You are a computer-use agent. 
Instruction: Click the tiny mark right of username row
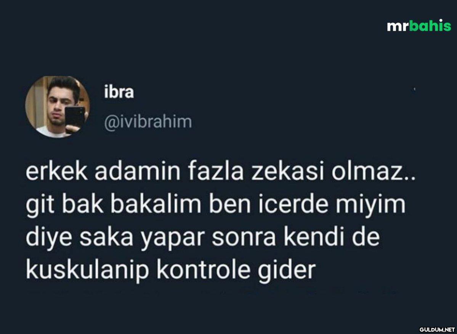pyautogui.click(x=414, y=89)
